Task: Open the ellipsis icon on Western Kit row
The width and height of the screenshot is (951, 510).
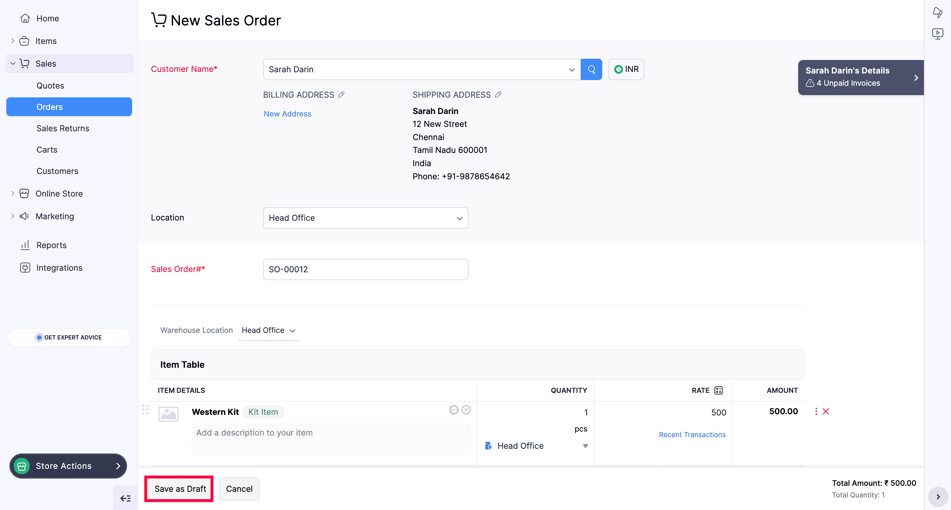Action: pyautogui.click(x=454, y=410)
